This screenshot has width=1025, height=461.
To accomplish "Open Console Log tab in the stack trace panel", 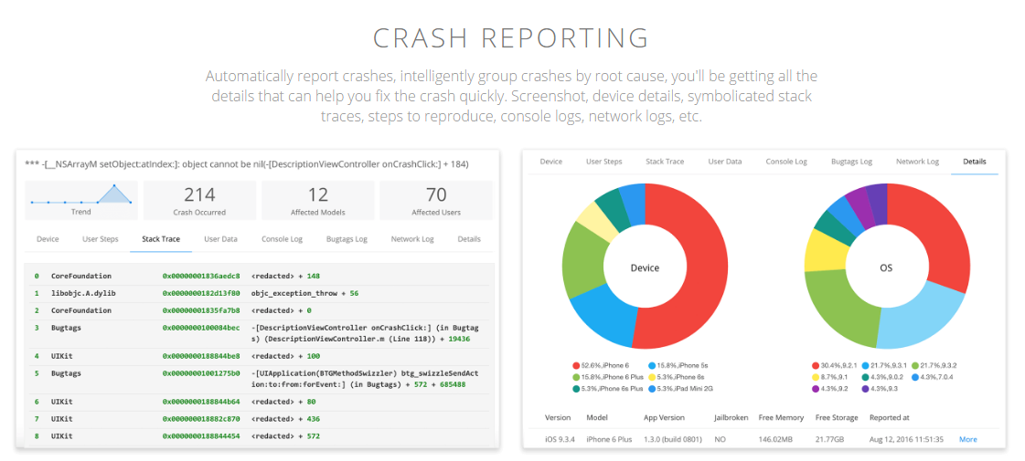I will 282,239.
